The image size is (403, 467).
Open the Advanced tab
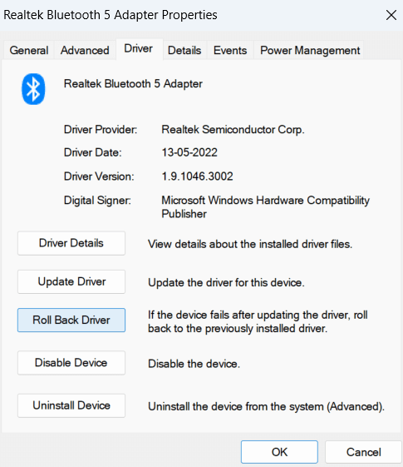click(85, 50)
